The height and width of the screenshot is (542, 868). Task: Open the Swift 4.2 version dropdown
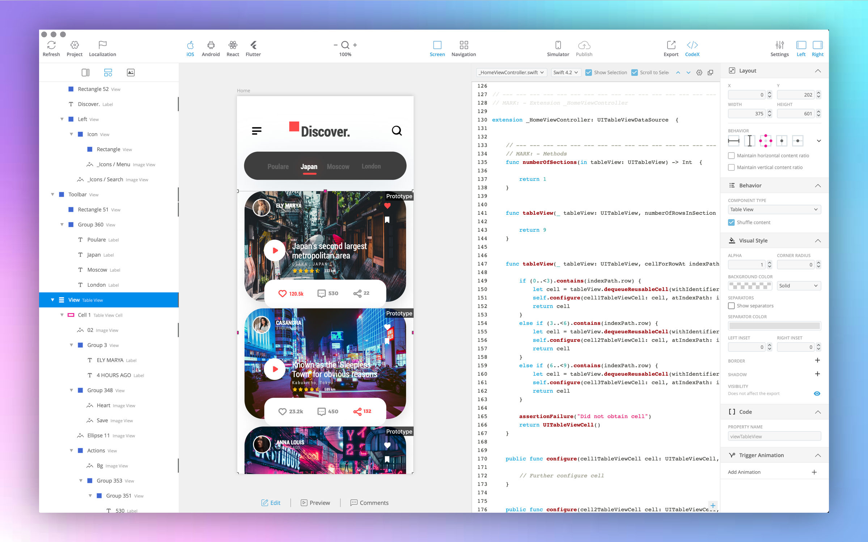pos(566,73)
